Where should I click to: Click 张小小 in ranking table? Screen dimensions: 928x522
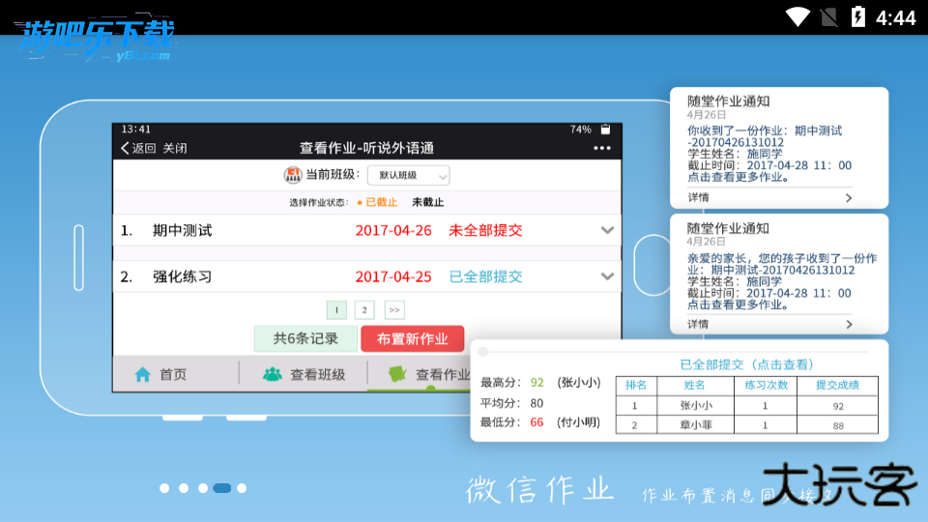coord(696,406)
